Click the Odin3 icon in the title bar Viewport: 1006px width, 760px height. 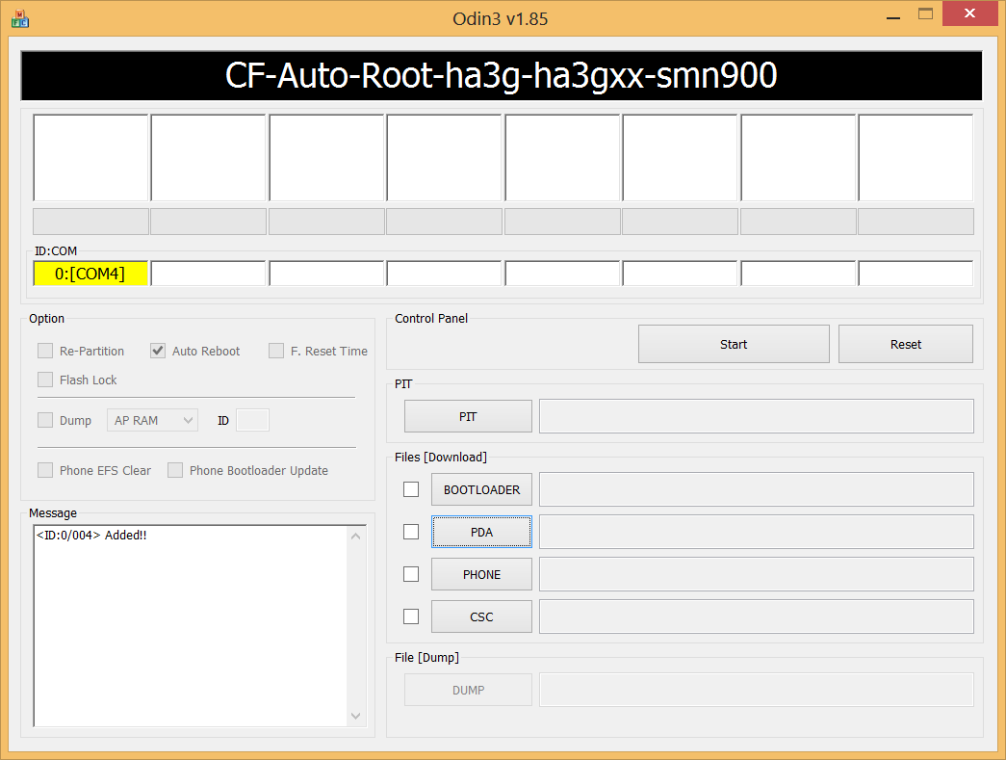coord(19,17)
